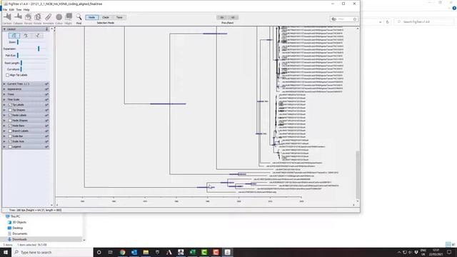Expand the Scale Axis section arrow
The width and height of the screenshot is (457, 257).
point(4,141)
